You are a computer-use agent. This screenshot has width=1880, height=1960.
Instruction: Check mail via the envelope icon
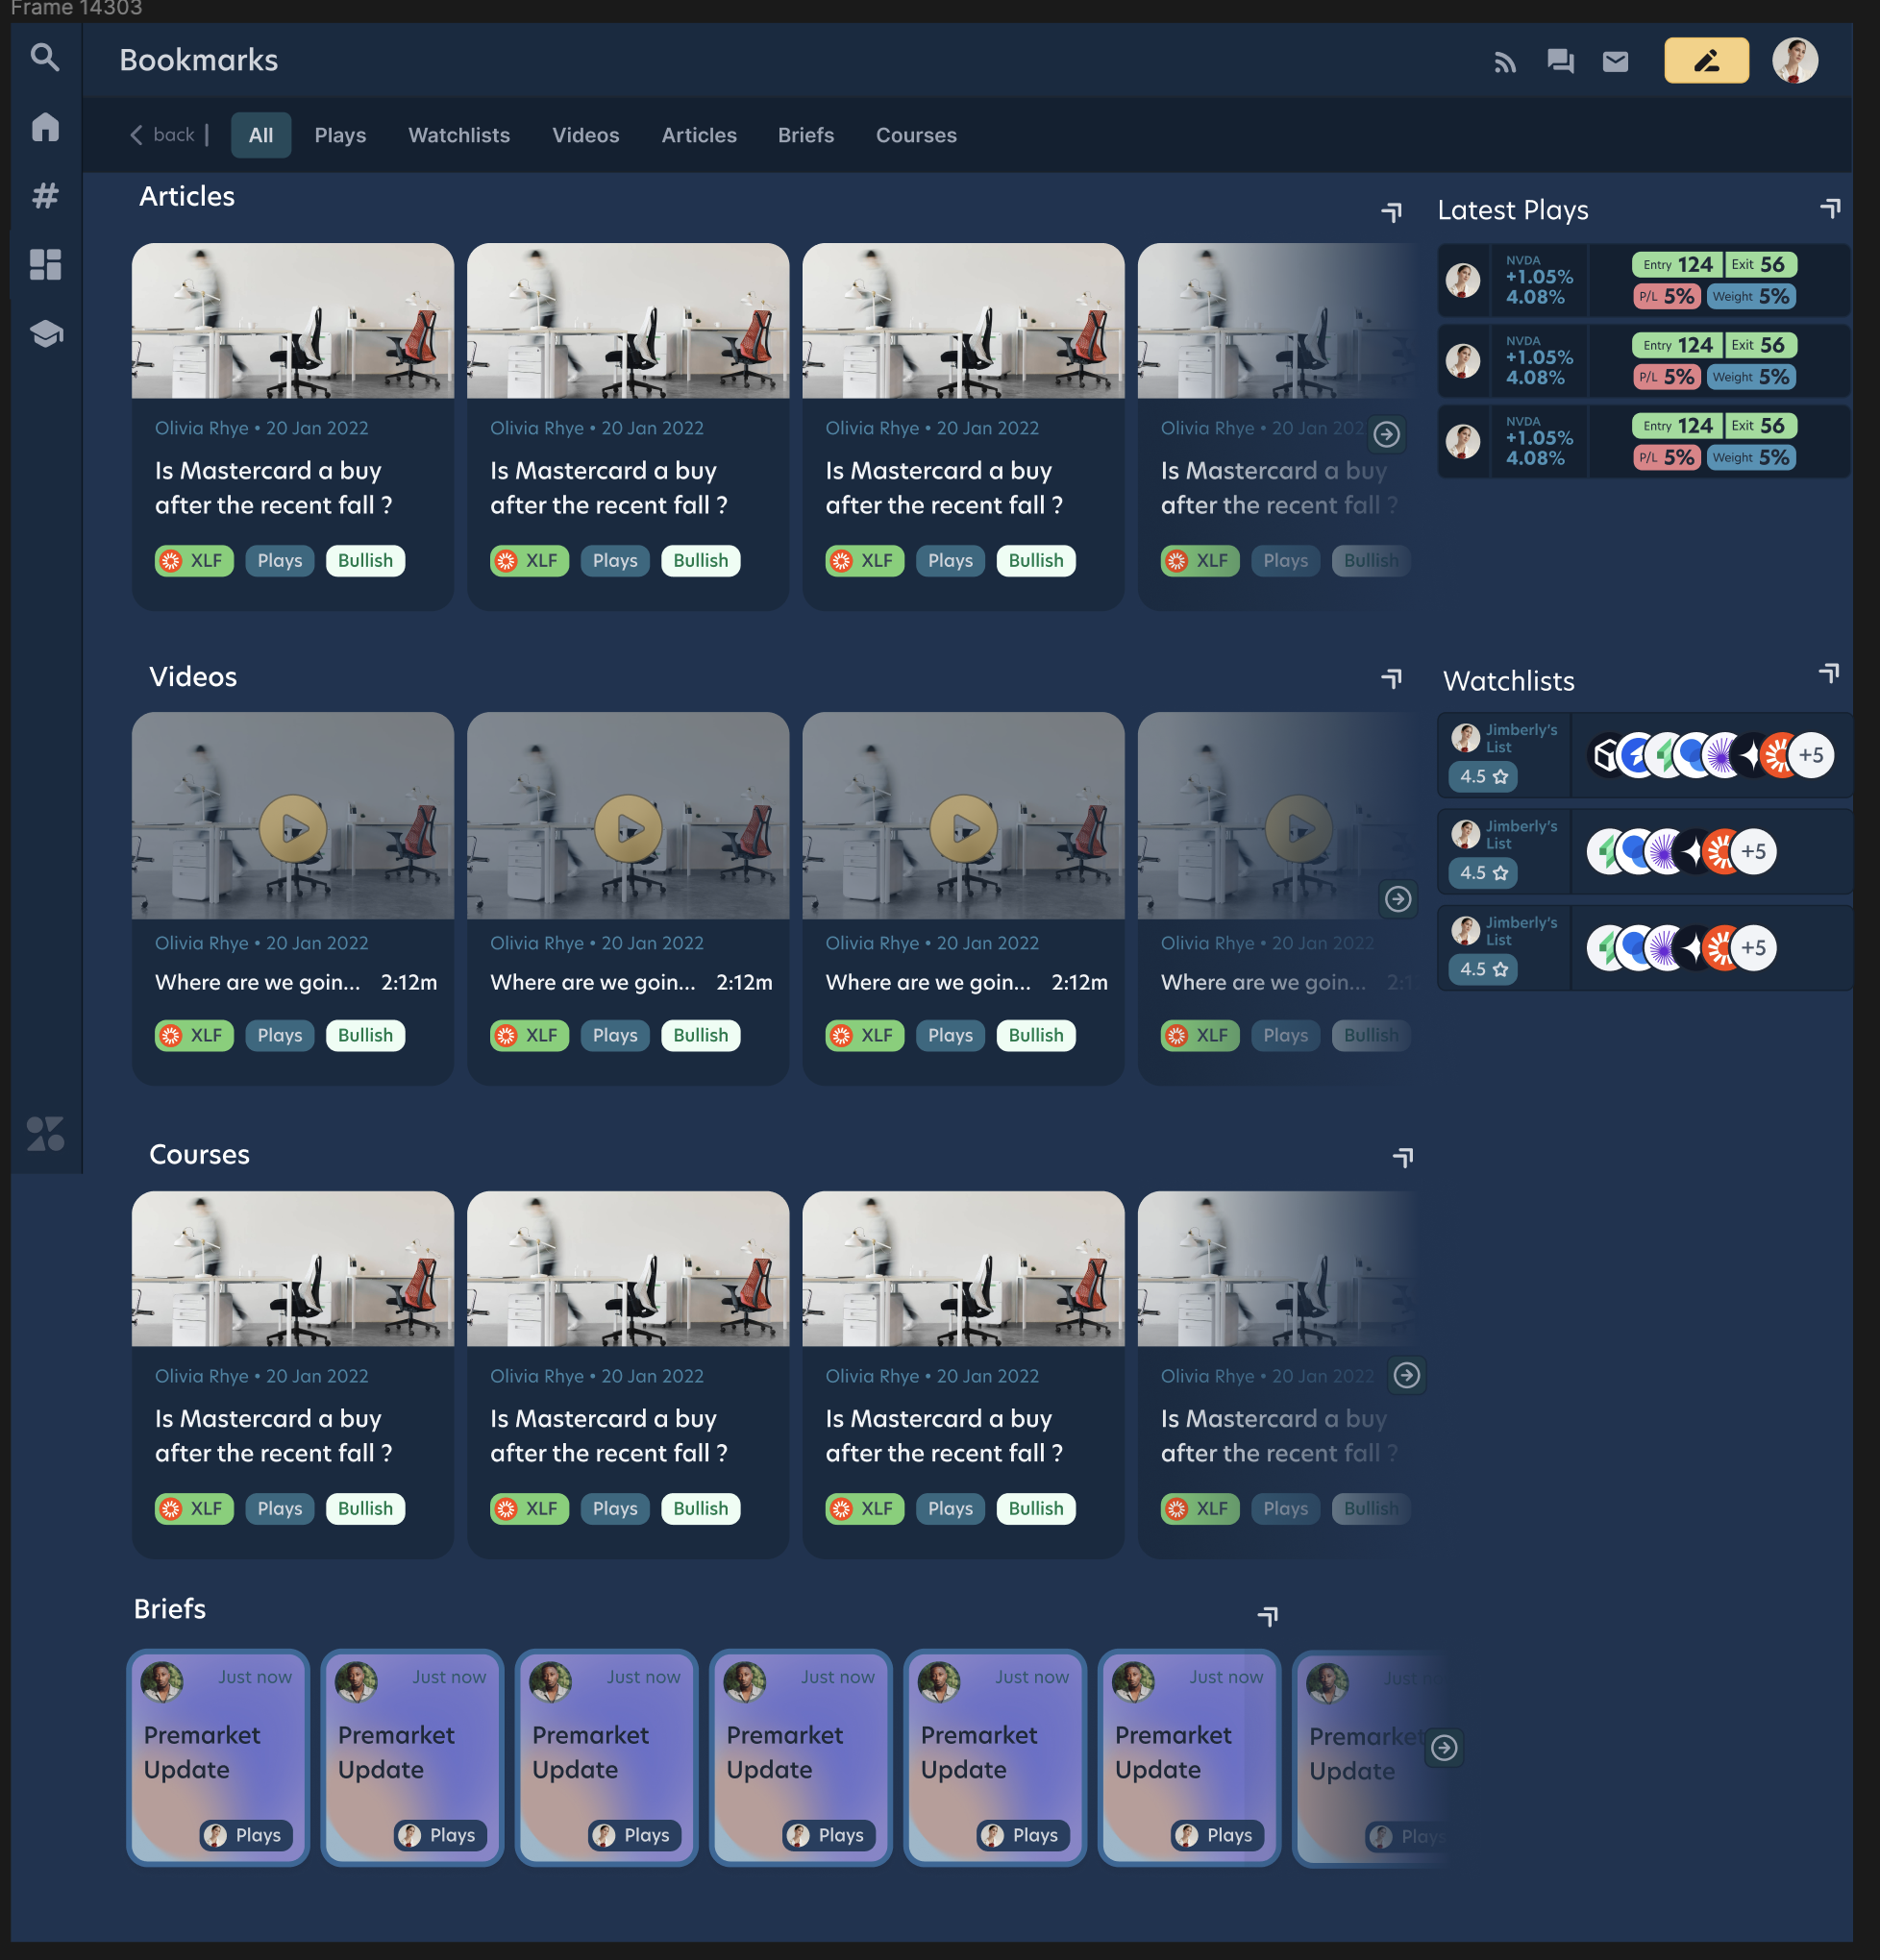(1615, 61)
